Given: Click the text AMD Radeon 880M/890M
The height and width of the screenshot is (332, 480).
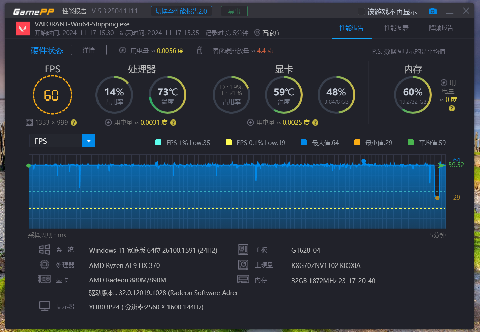Looking at the screenshot, I should (x=128, y=280).
